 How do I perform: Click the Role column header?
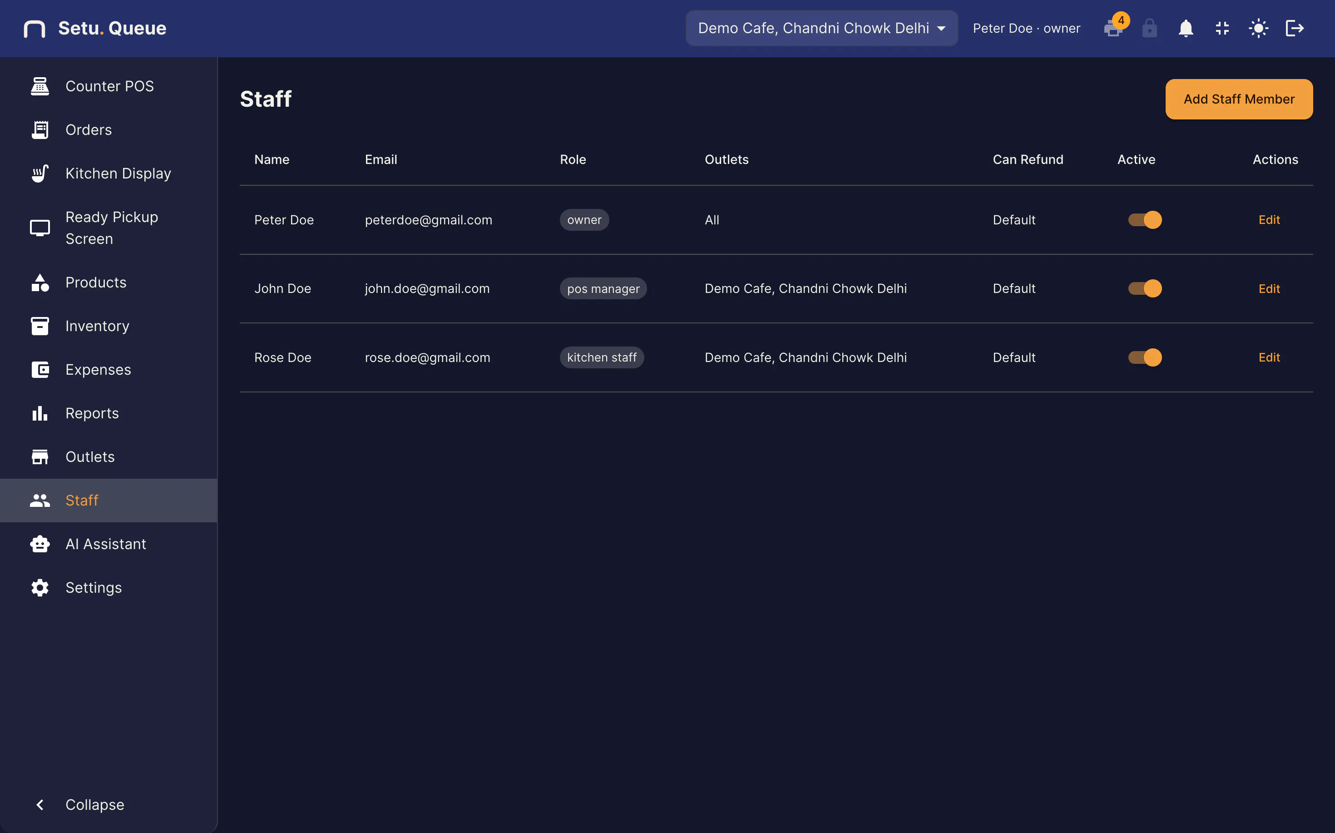[573, 159]
